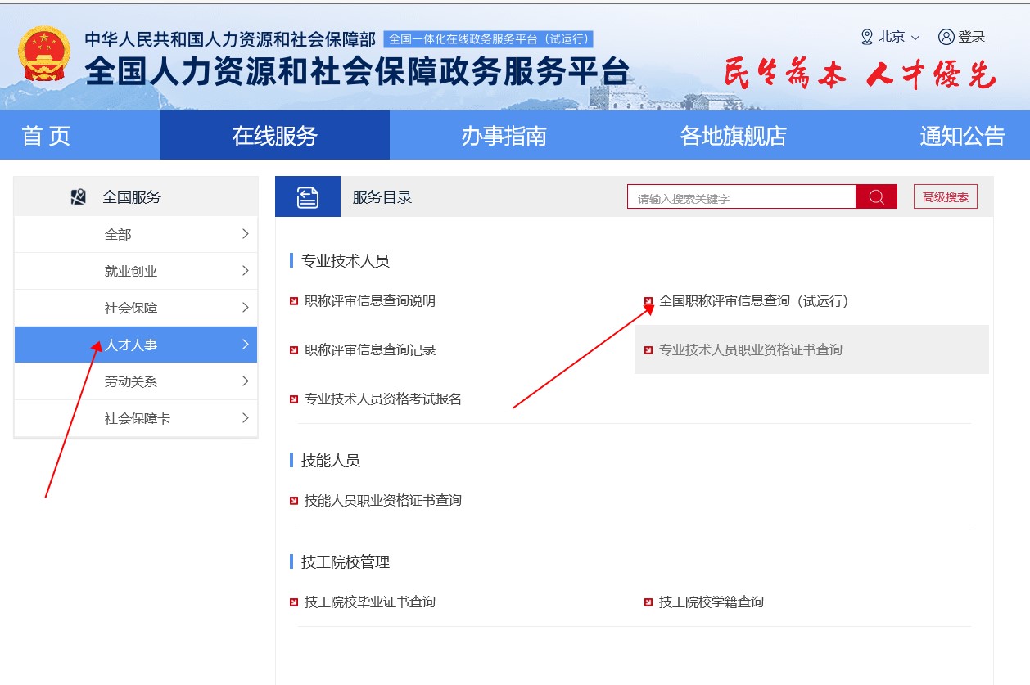The width and height of the screenshot is (1030, 685).
Task: Click red arrow bullet before 职称评审信息查询记录
Action: (x=294, y=350)
